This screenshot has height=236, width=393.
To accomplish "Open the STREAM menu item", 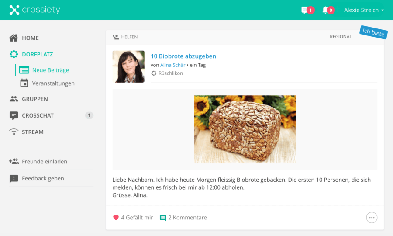I will click(x=33, y=132).
